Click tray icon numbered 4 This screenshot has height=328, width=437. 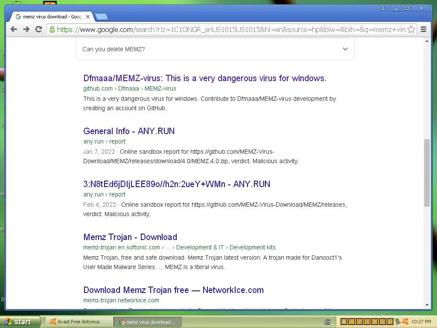(x=375, y=322)
